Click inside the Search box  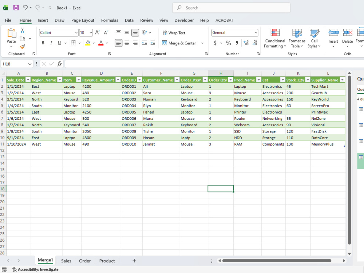click(231, 8)
